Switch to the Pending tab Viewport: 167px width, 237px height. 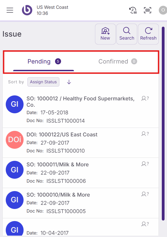click(44, 62)
